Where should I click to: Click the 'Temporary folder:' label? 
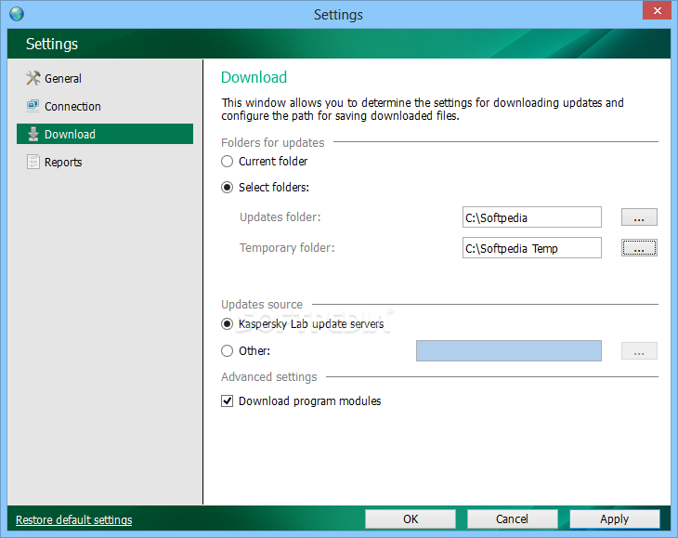tap(287, 248)
